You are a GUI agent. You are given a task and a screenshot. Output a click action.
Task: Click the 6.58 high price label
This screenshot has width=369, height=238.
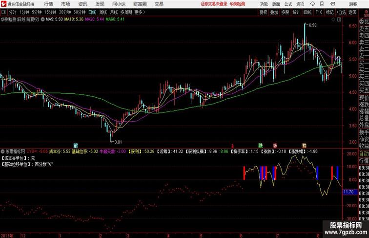[312, 25]
